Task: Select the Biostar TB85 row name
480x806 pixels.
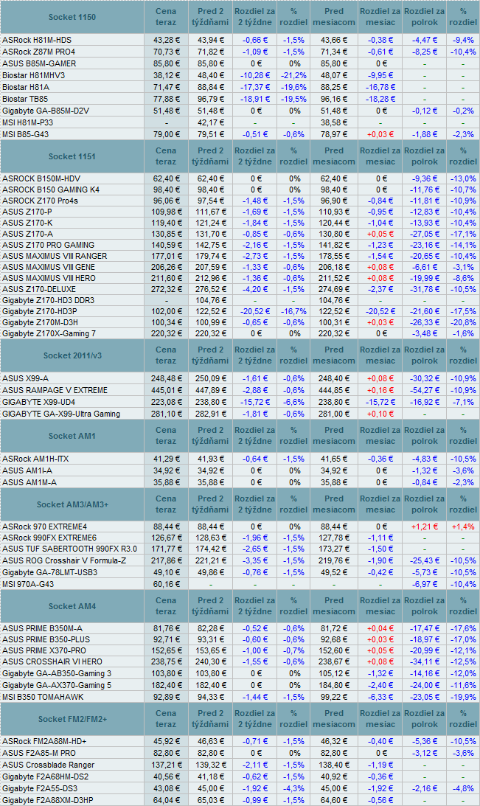Action: point(25,100)
